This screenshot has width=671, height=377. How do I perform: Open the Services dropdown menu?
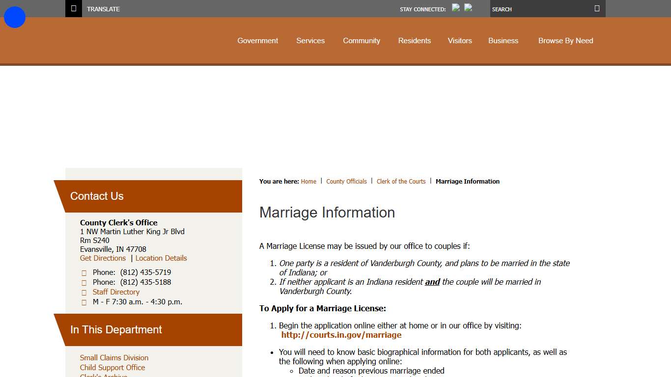(x=310, y=41)
